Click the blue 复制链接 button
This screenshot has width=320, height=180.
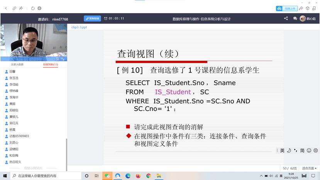click(92, 18)
